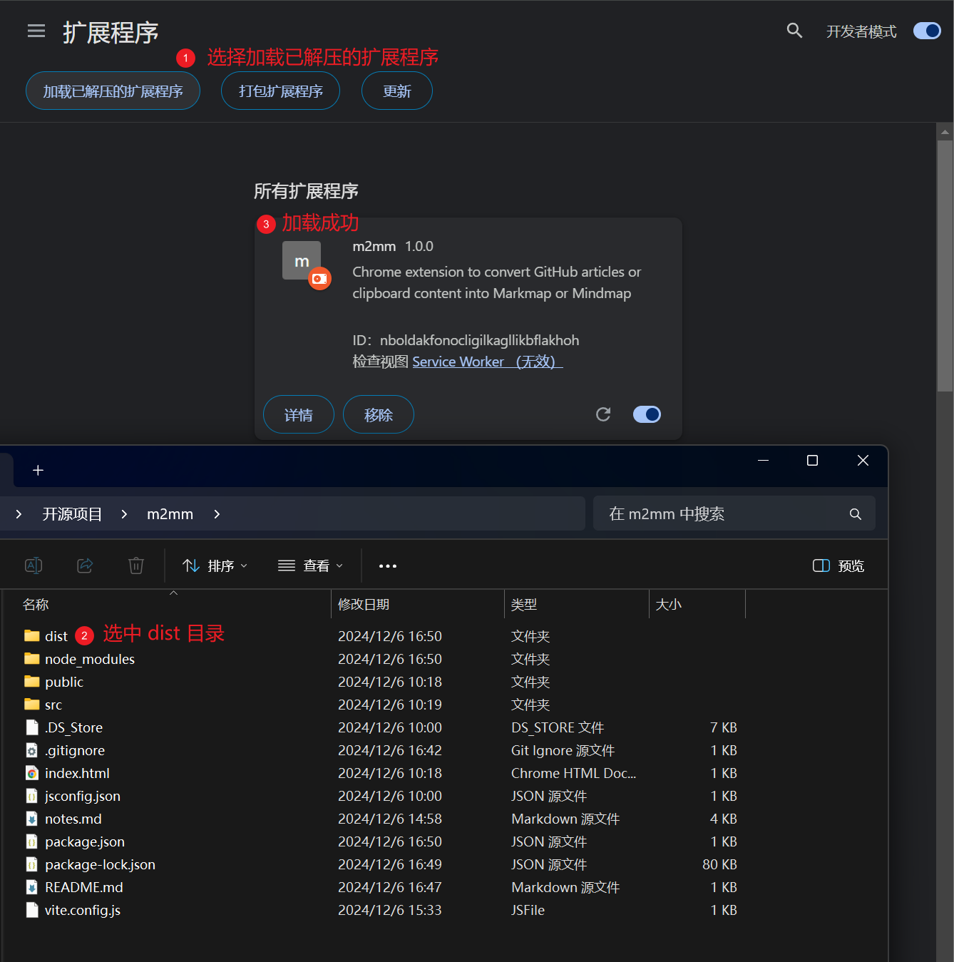Select the package.json file

[85, 841]
